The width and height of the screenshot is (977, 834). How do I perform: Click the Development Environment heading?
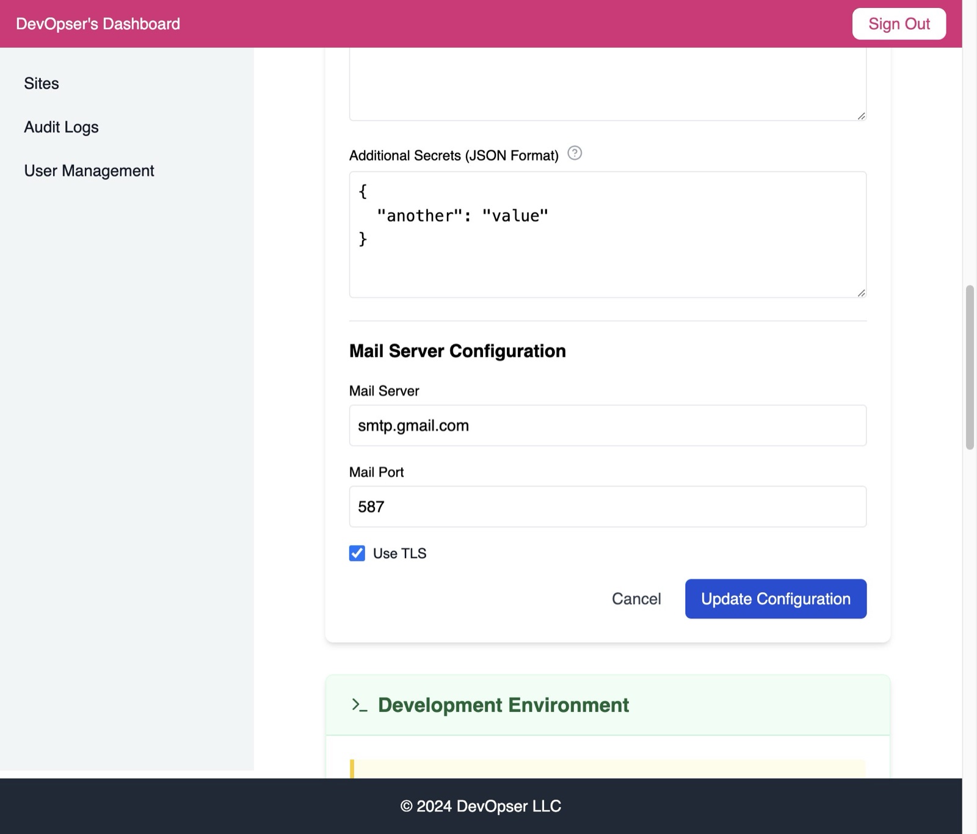pos(503,705)
